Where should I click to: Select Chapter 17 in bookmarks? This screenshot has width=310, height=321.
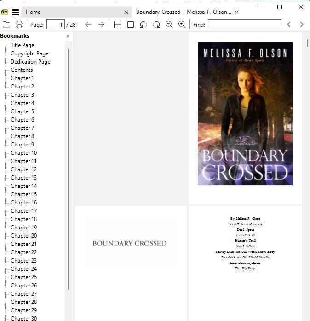24,211
